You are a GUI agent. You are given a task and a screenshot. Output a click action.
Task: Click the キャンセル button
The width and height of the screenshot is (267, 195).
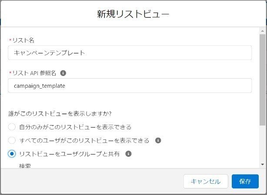[206, 182]
